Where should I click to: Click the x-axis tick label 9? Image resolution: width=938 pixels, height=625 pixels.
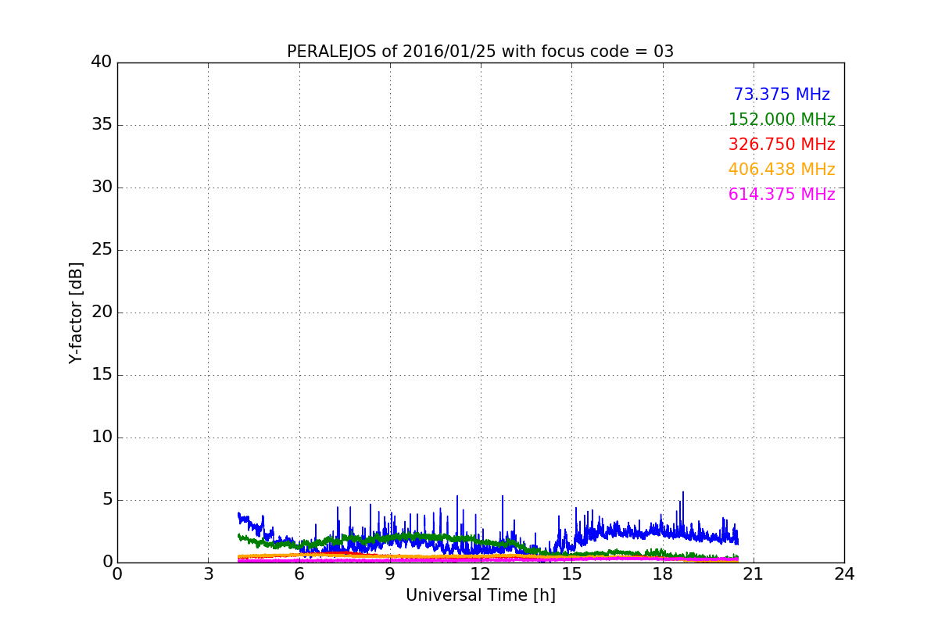[390, 574]
